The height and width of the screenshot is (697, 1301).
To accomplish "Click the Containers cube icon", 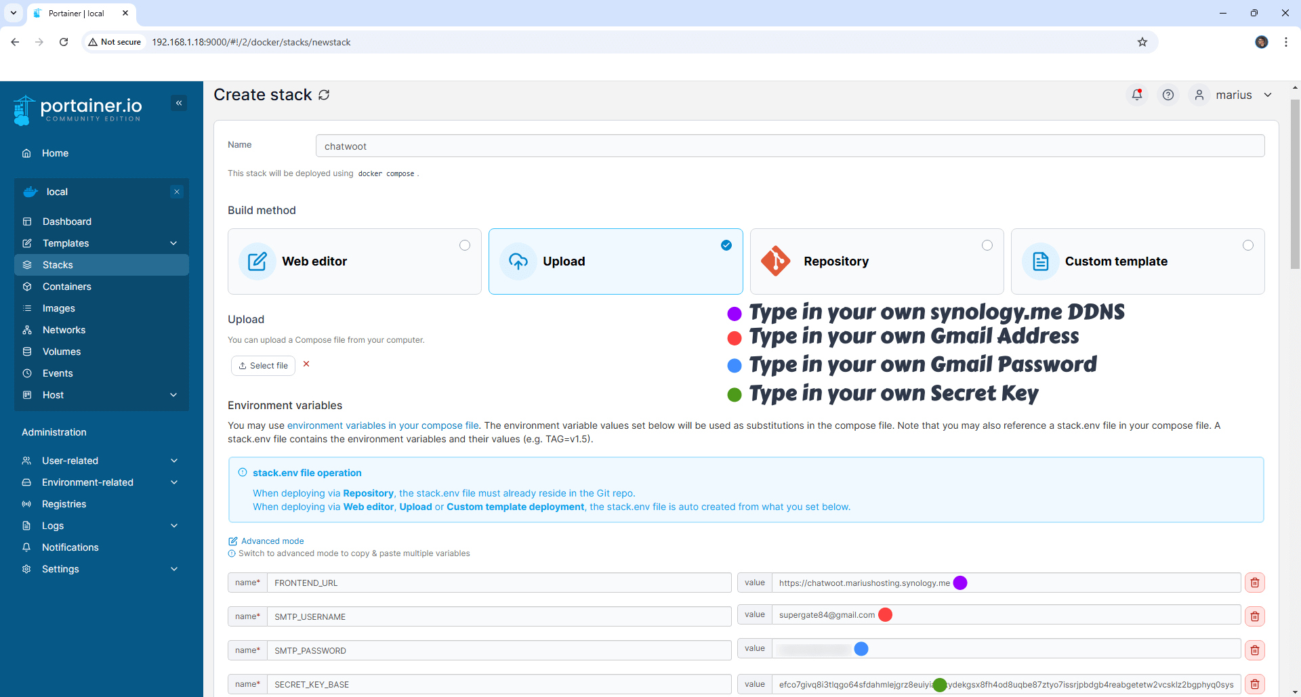I will 27,287.
